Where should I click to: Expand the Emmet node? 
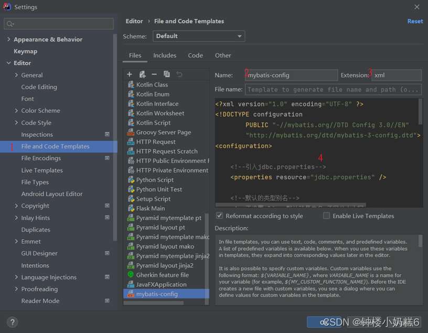coord(16,241)
